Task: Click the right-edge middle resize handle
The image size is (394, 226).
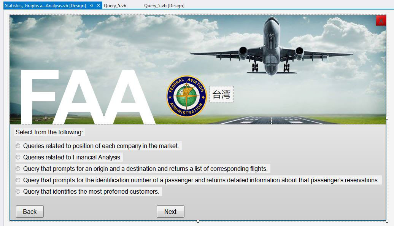Action: [x=387, y=118]
